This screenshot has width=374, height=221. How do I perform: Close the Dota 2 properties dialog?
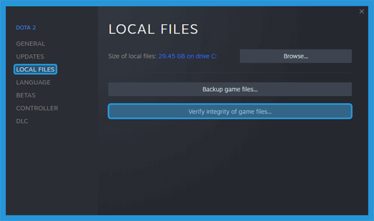pyautogui.click(x=361, y=11)
